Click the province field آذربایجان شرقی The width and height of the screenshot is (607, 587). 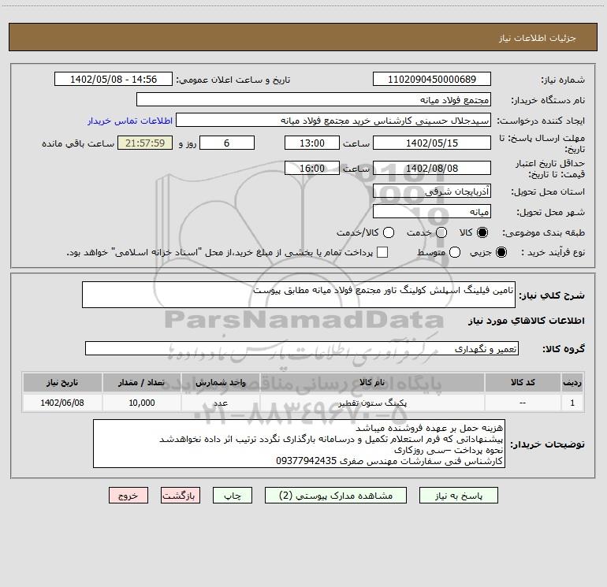click(432, 191)
